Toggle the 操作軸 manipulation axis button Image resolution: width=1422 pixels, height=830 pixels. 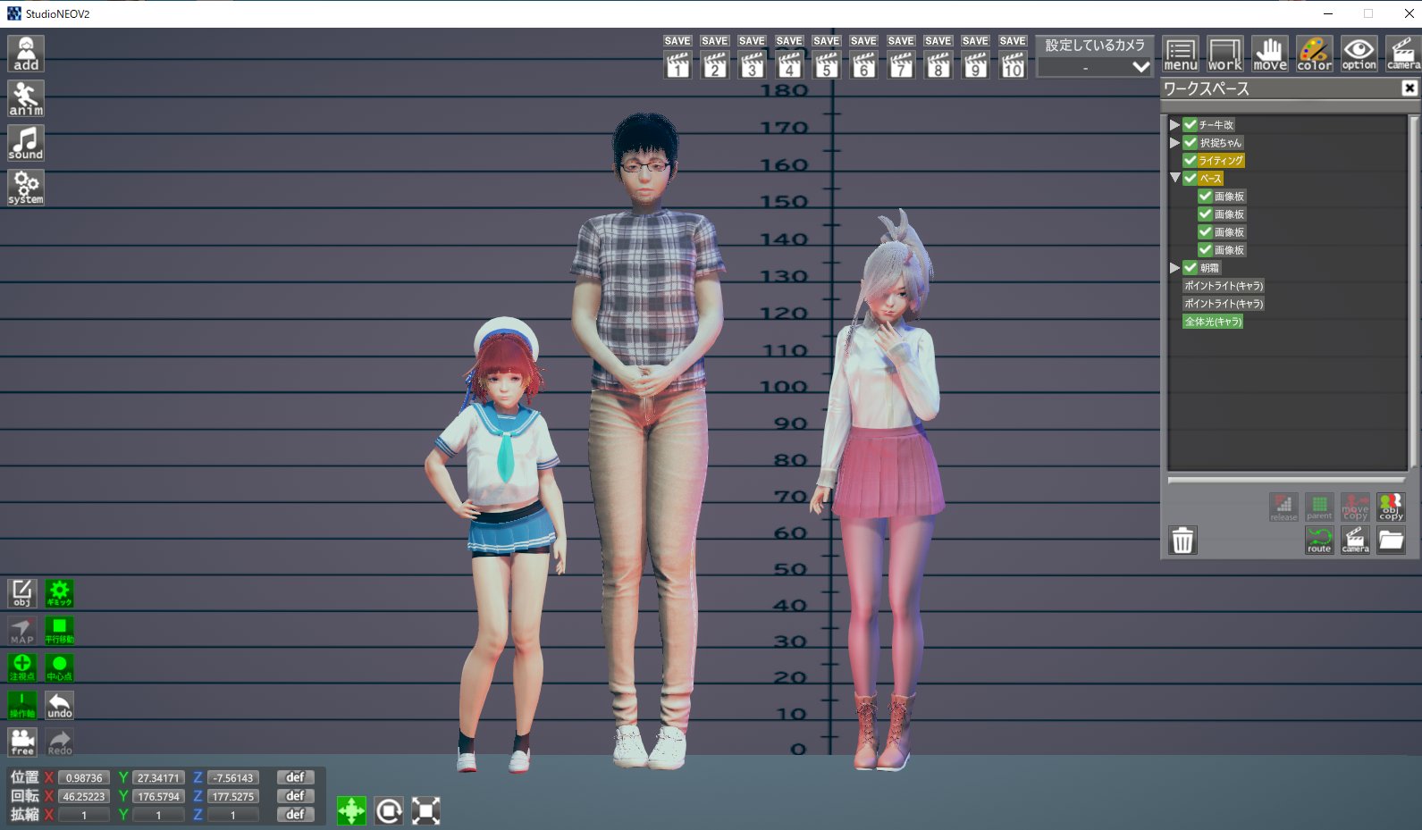(22, 705)
